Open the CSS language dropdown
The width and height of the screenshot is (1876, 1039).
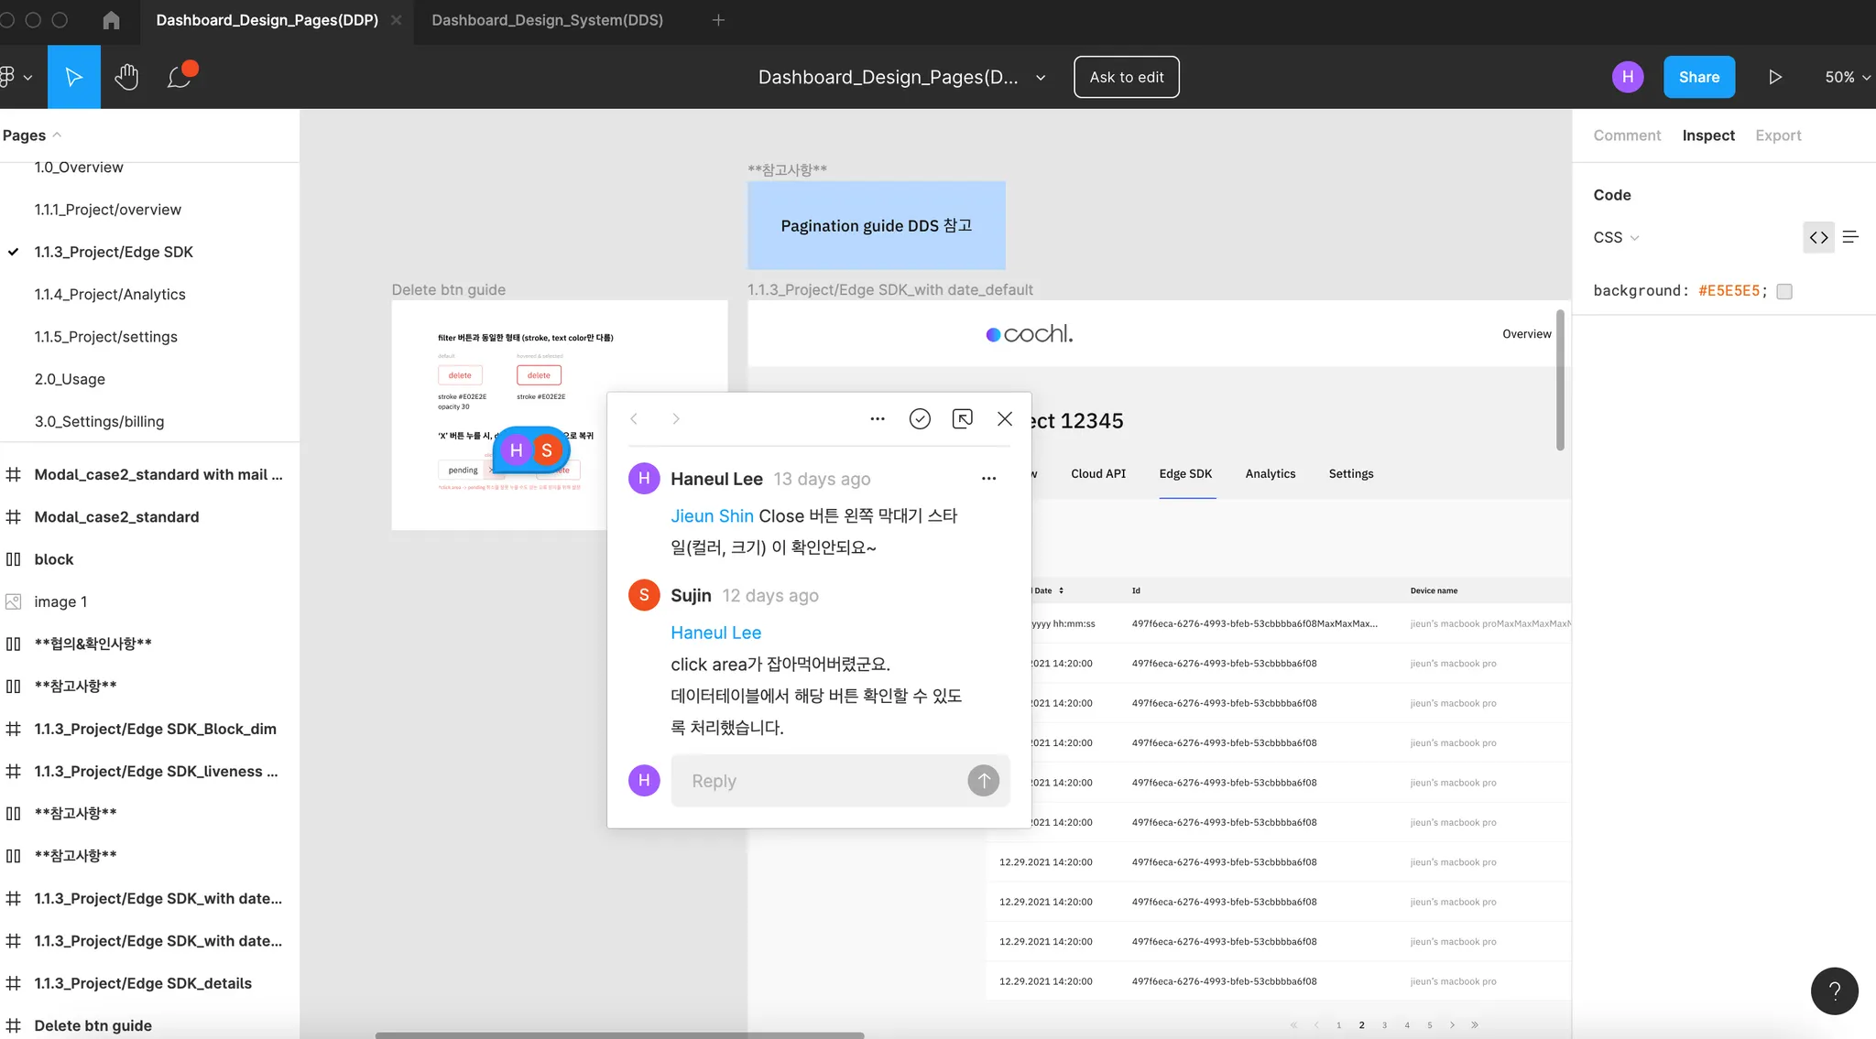[x=1616, y=237]
